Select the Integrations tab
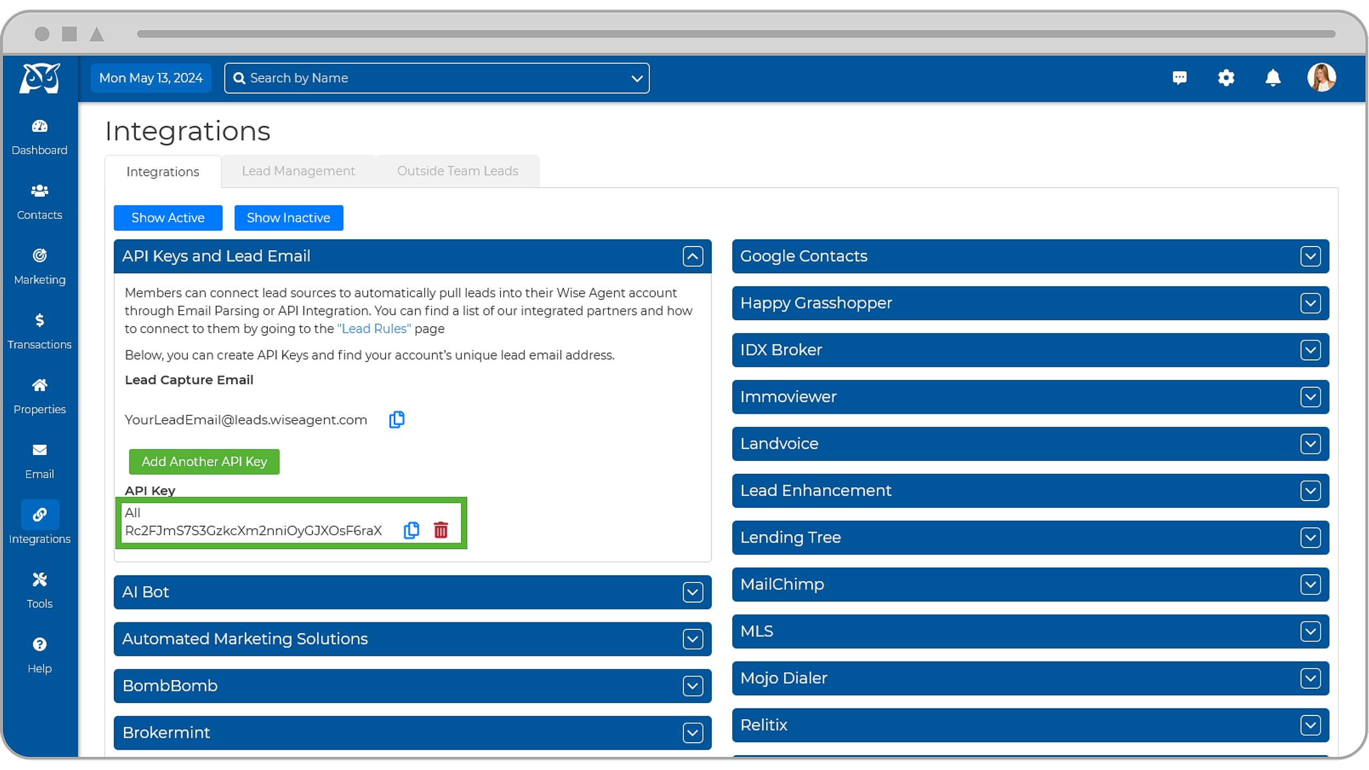The width and height of the screenshot is (1369, 770). [x=163, y=172]
